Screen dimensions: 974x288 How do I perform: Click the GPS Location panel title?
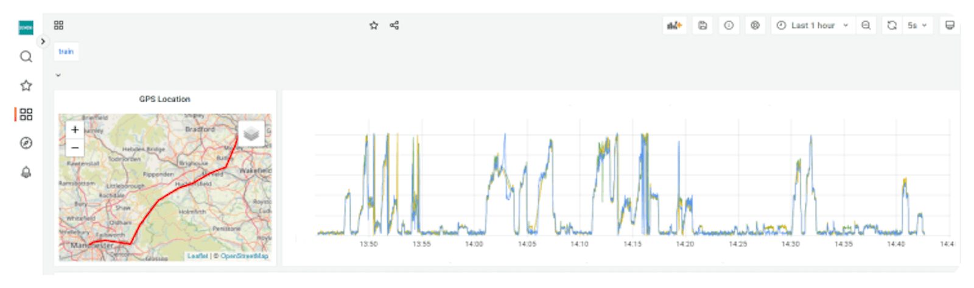[164, 99]
